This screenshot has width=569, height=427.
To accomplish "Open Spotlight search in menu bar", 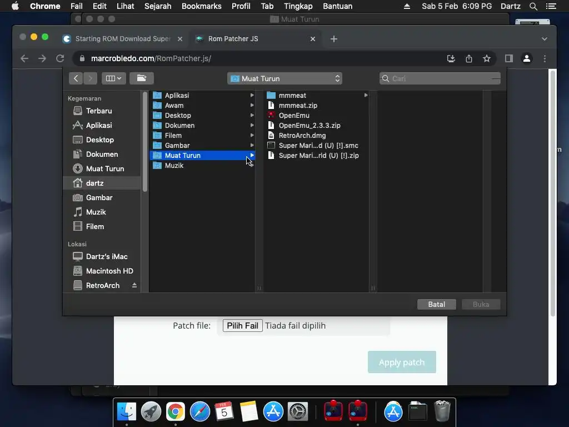I will (x=533, y=6).
